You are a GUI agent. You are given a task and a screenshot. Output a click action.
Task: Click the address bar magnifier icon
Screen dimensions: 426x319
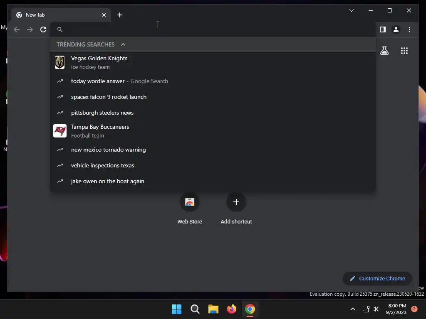click(60, 29)
